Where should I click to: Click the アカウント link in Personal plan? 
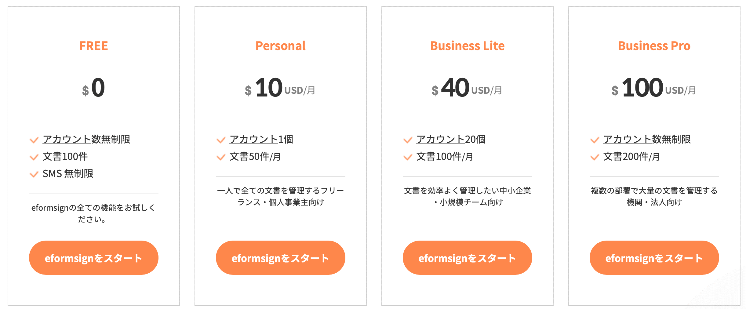click(x=254, y=139)
